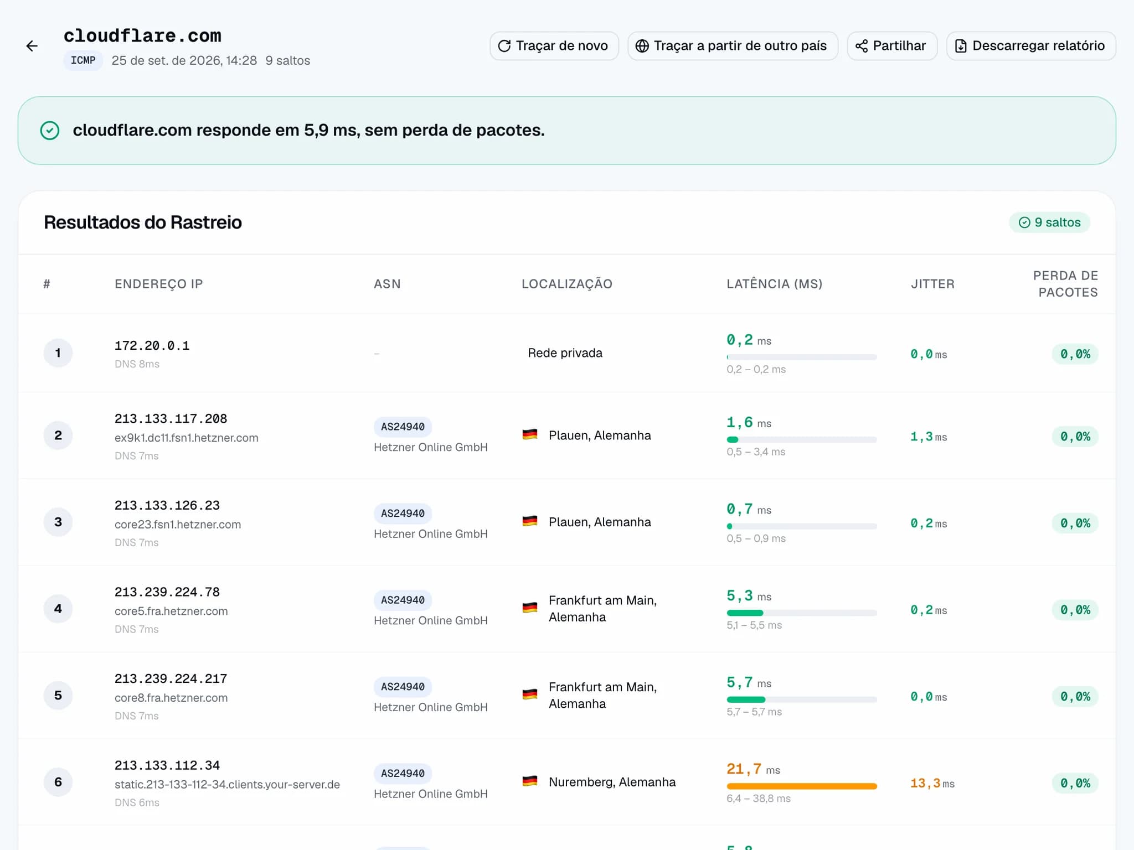Click AS24940 badge in hop 4 row
This screenshot has width=1134, height=850.
point(403,600)
